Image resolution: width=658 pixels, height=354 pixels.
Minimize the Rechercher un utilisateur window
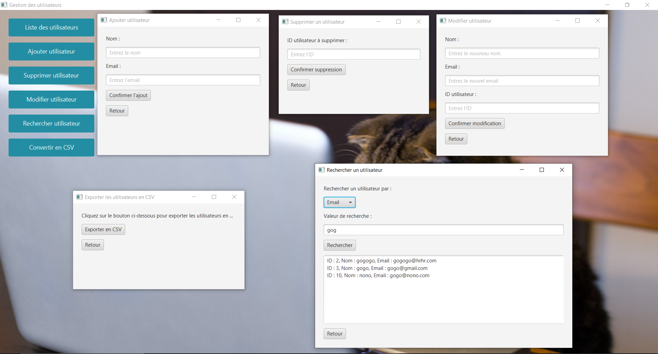pyautogui.click(x=522, y=170)
